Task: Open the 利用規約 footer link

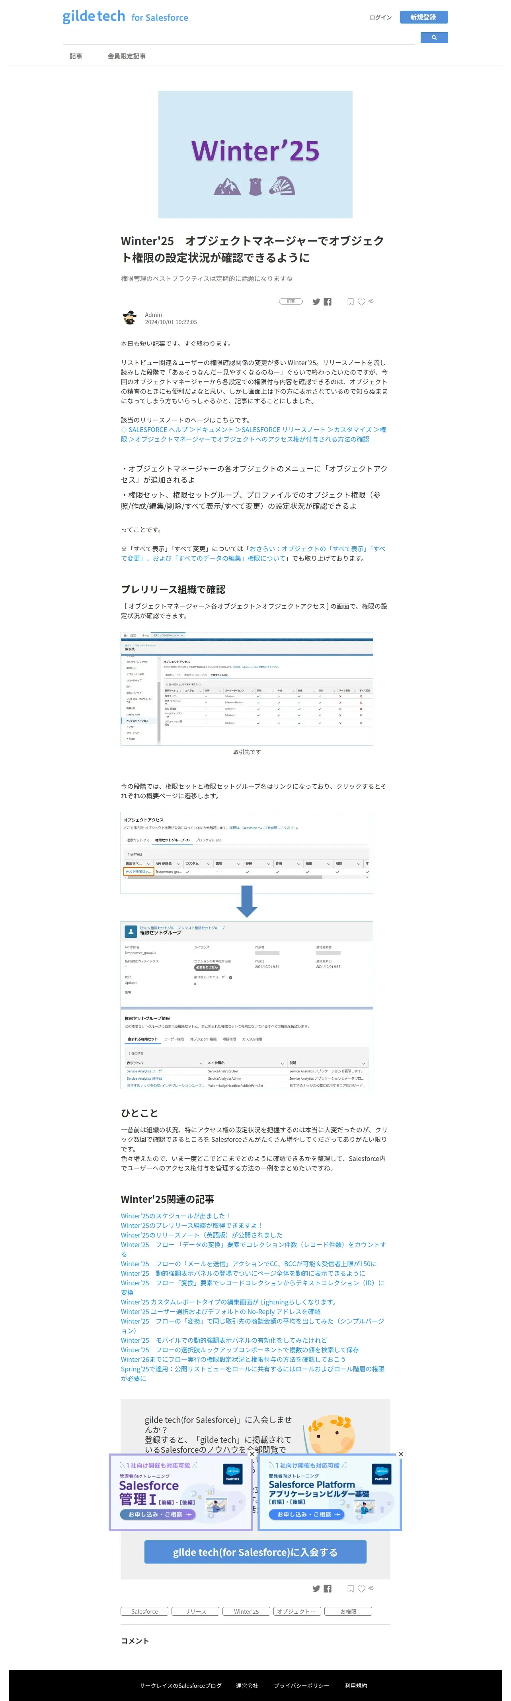Action: [356, 1686]
